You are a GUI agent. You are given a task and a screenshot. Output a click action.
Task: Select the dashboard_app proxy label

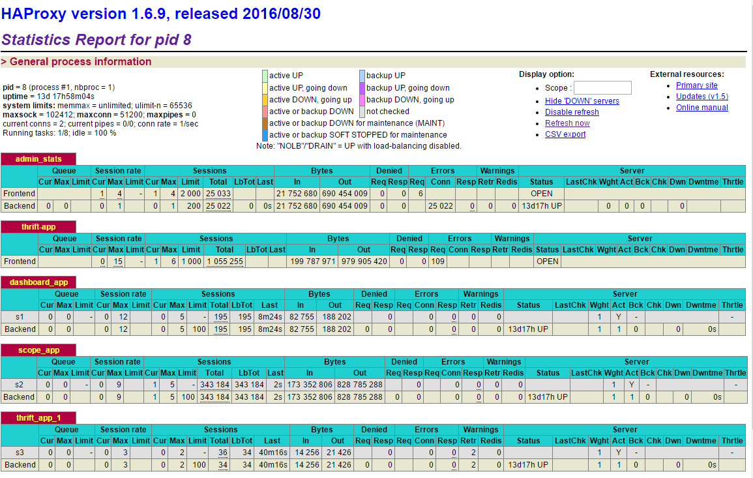[x=38, y=282]
